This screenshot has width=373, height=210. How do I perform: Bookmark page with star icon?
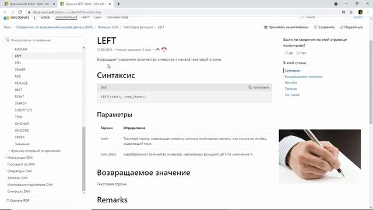coord(351,12)
